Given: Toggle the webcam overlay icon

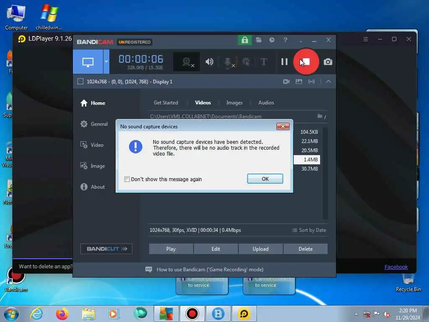Looking at the screenshot, I should [186, 62].
